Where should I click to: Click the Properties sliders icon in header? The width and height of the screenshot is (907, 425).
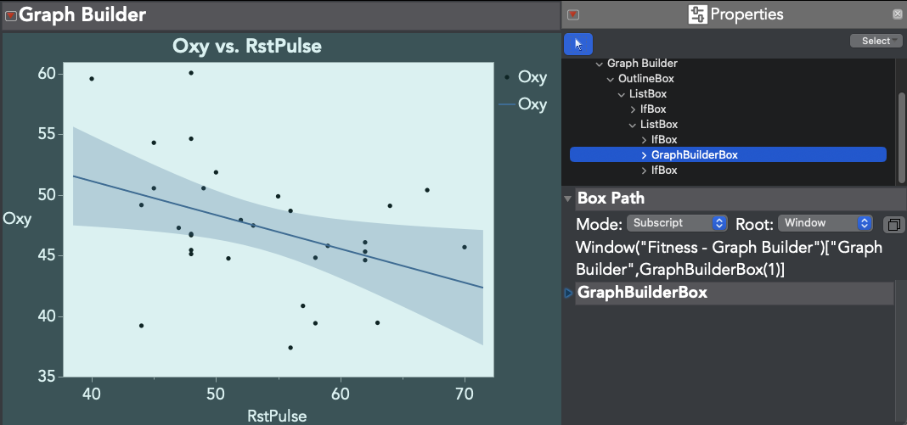pos(697,14)
